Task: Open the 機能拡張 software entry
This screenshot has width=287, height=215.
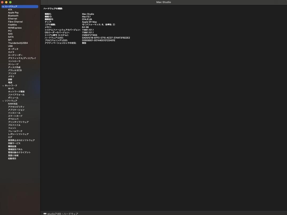Action: (12, 146)
